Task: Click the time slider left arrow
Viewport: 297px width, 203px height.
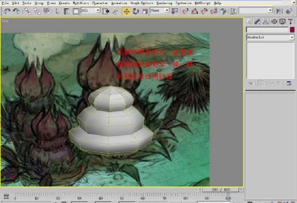Action: coord(200,190)
